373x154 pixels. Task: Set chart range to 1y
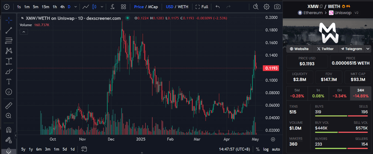31,149
